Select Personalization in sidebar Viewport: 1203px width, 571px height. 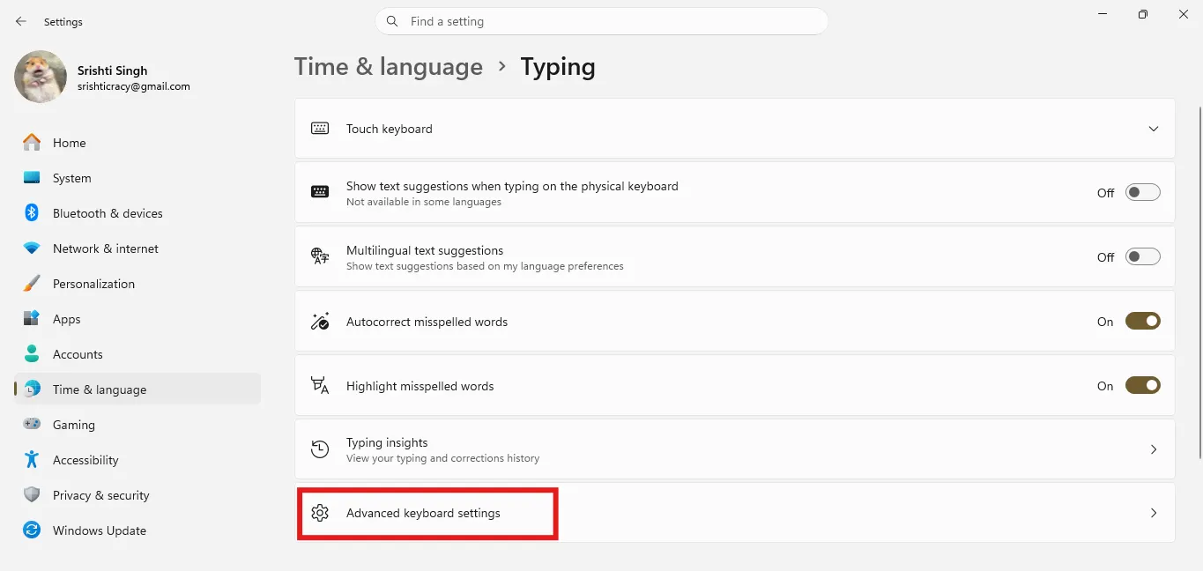tap(137, 284)
